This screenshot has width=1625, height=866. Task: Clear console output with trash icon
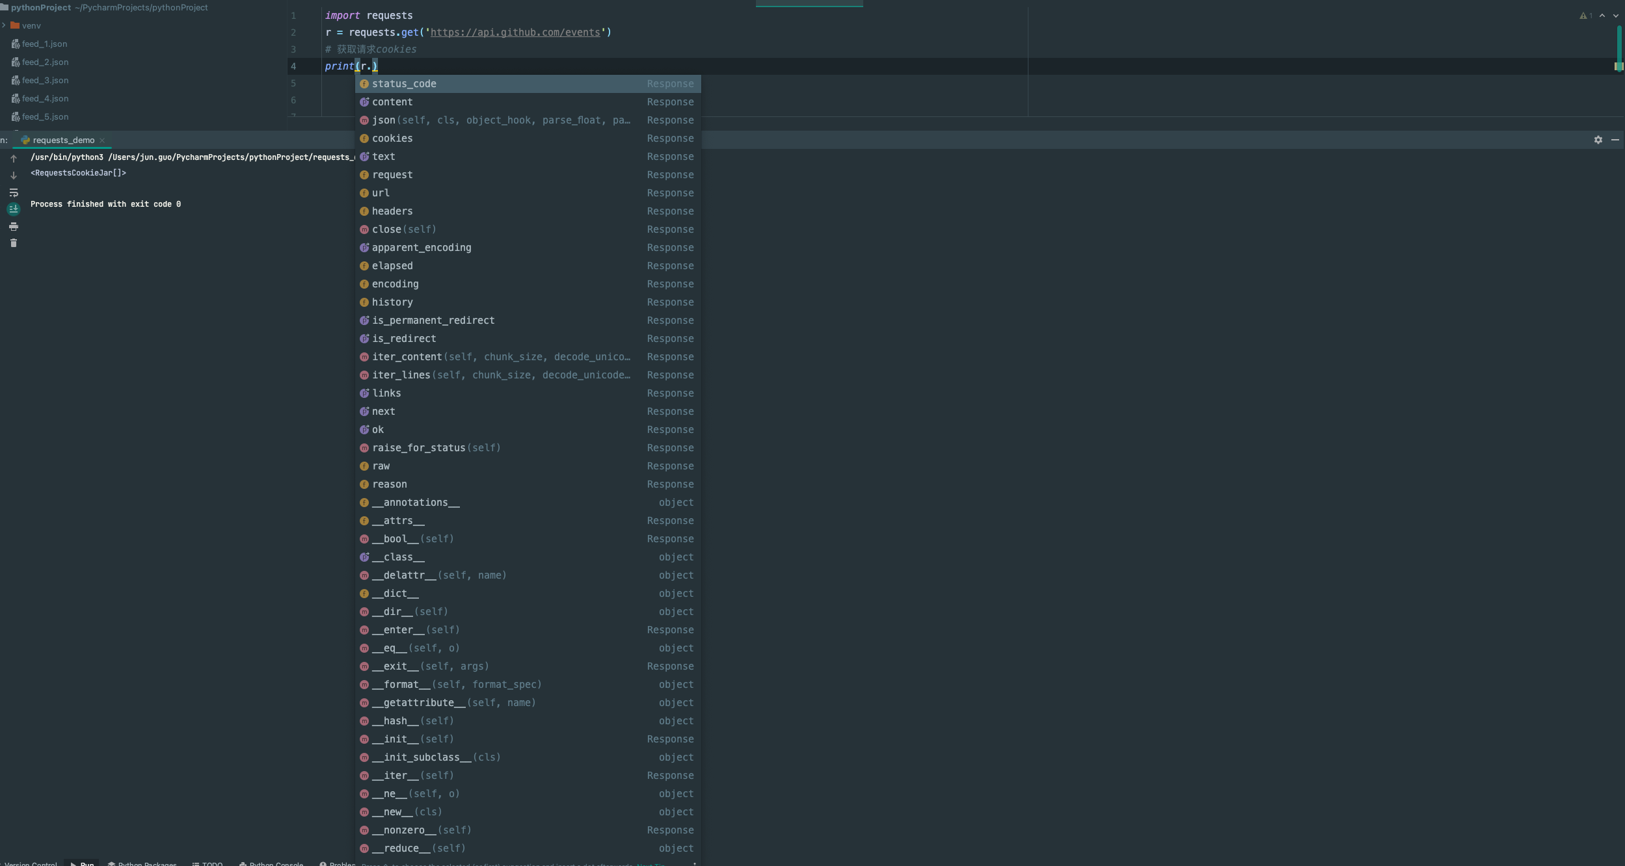tap(14, 243)
